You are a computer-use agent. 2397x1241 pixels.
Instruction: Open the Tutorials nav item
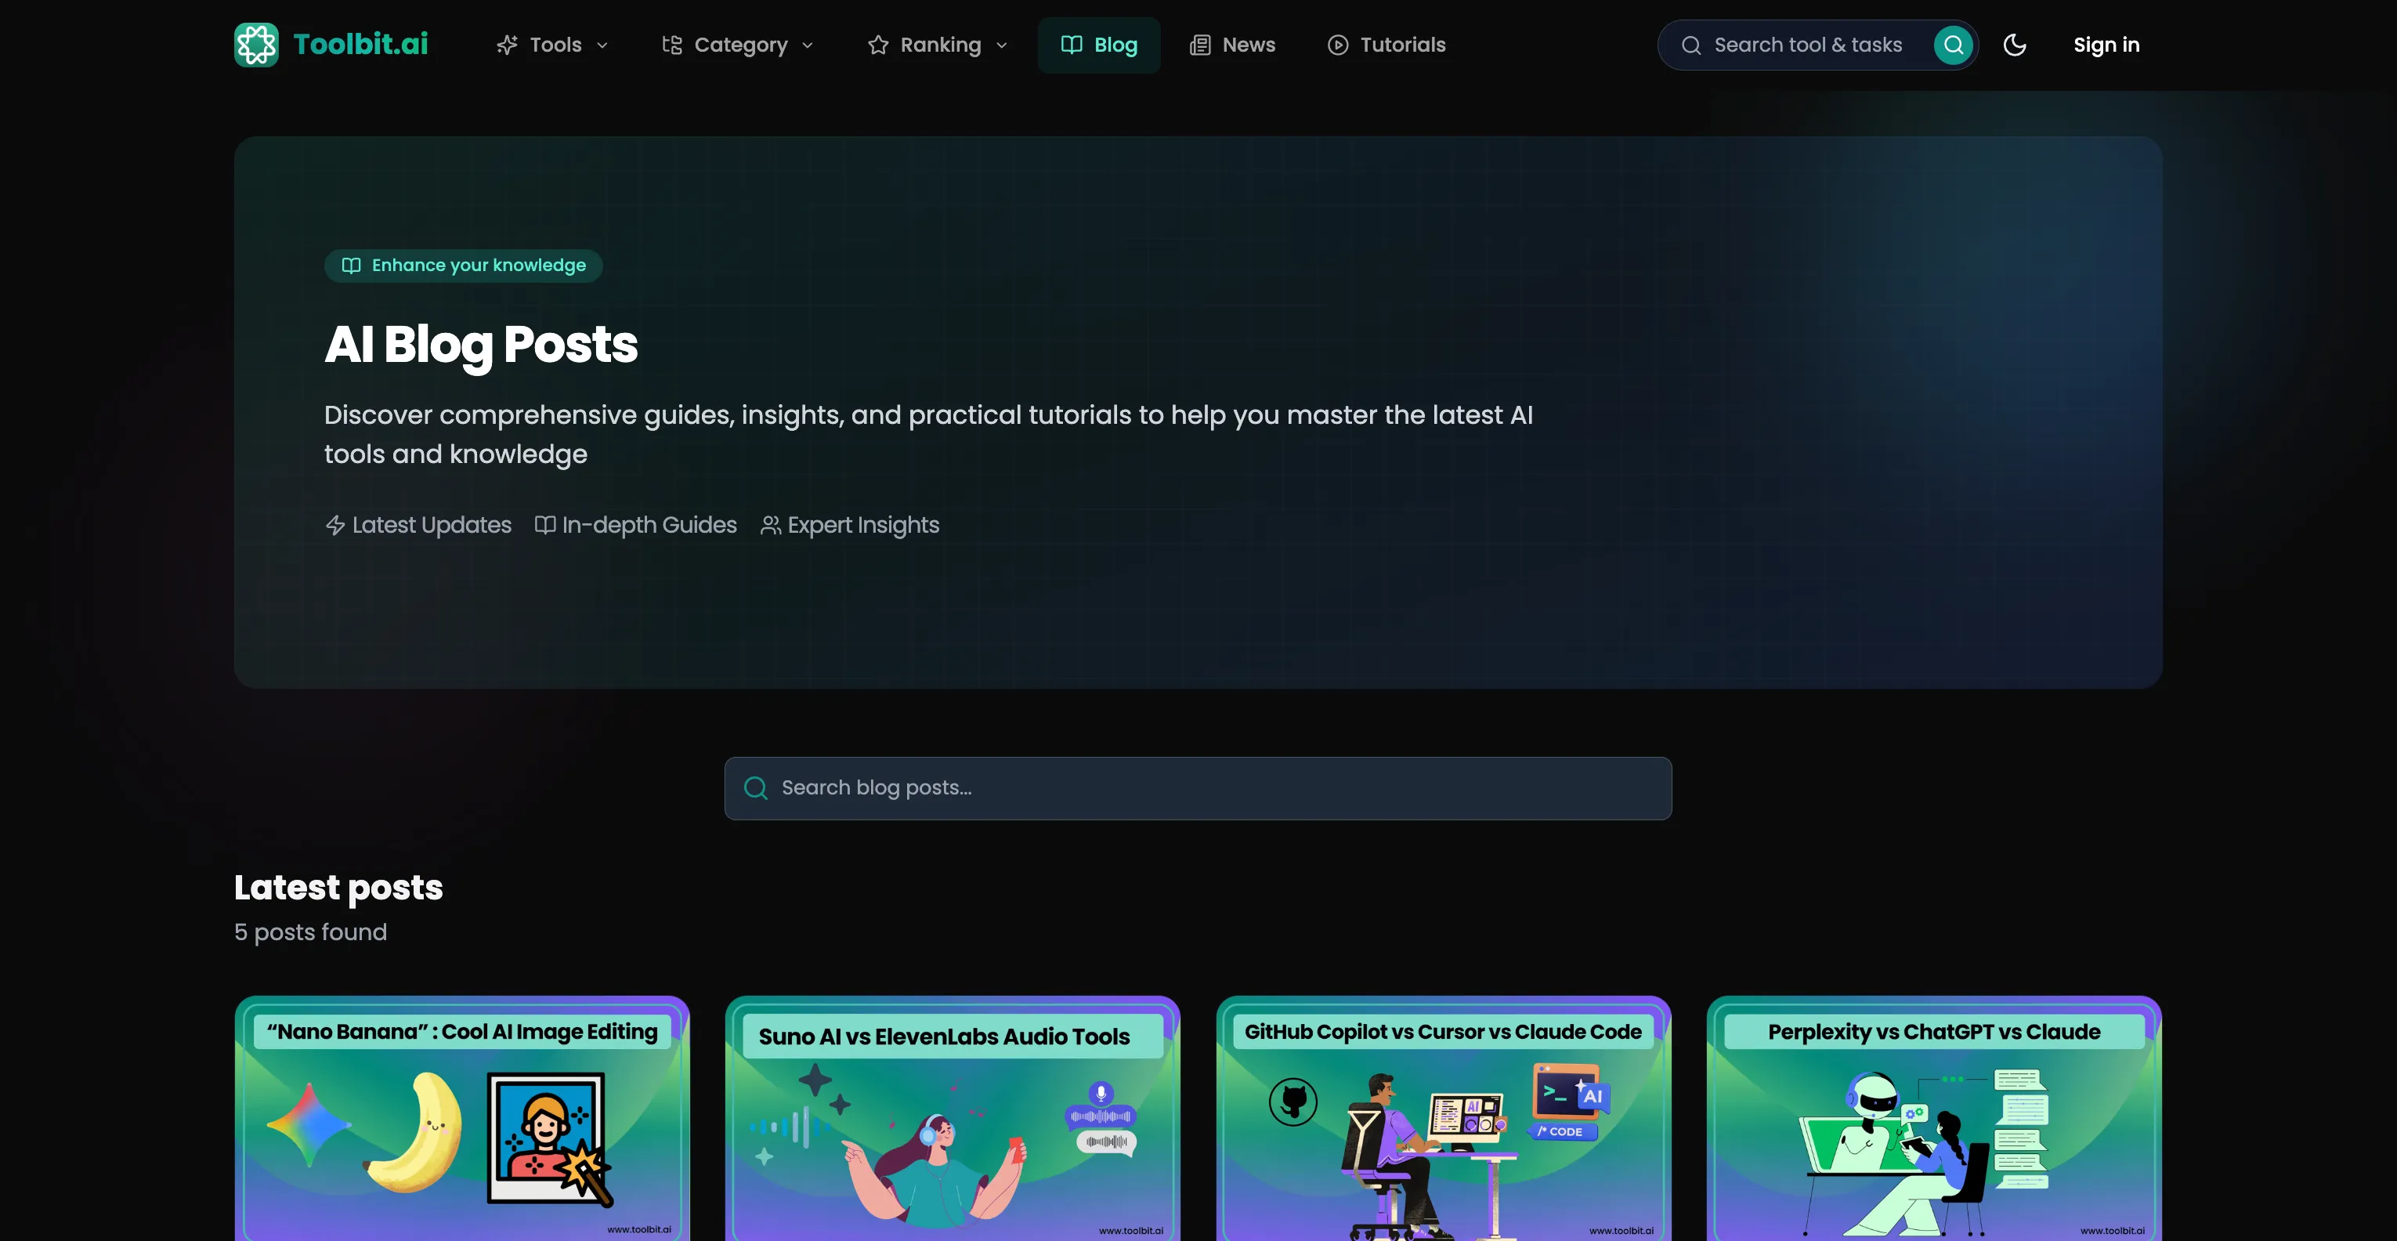[x=1386, y=45]
